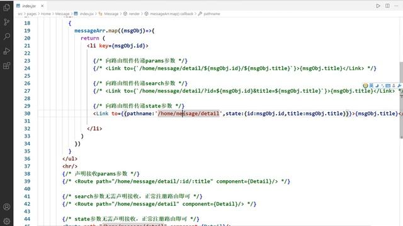
Task: Click the editor vertical scrollbar
Action: 401,100
